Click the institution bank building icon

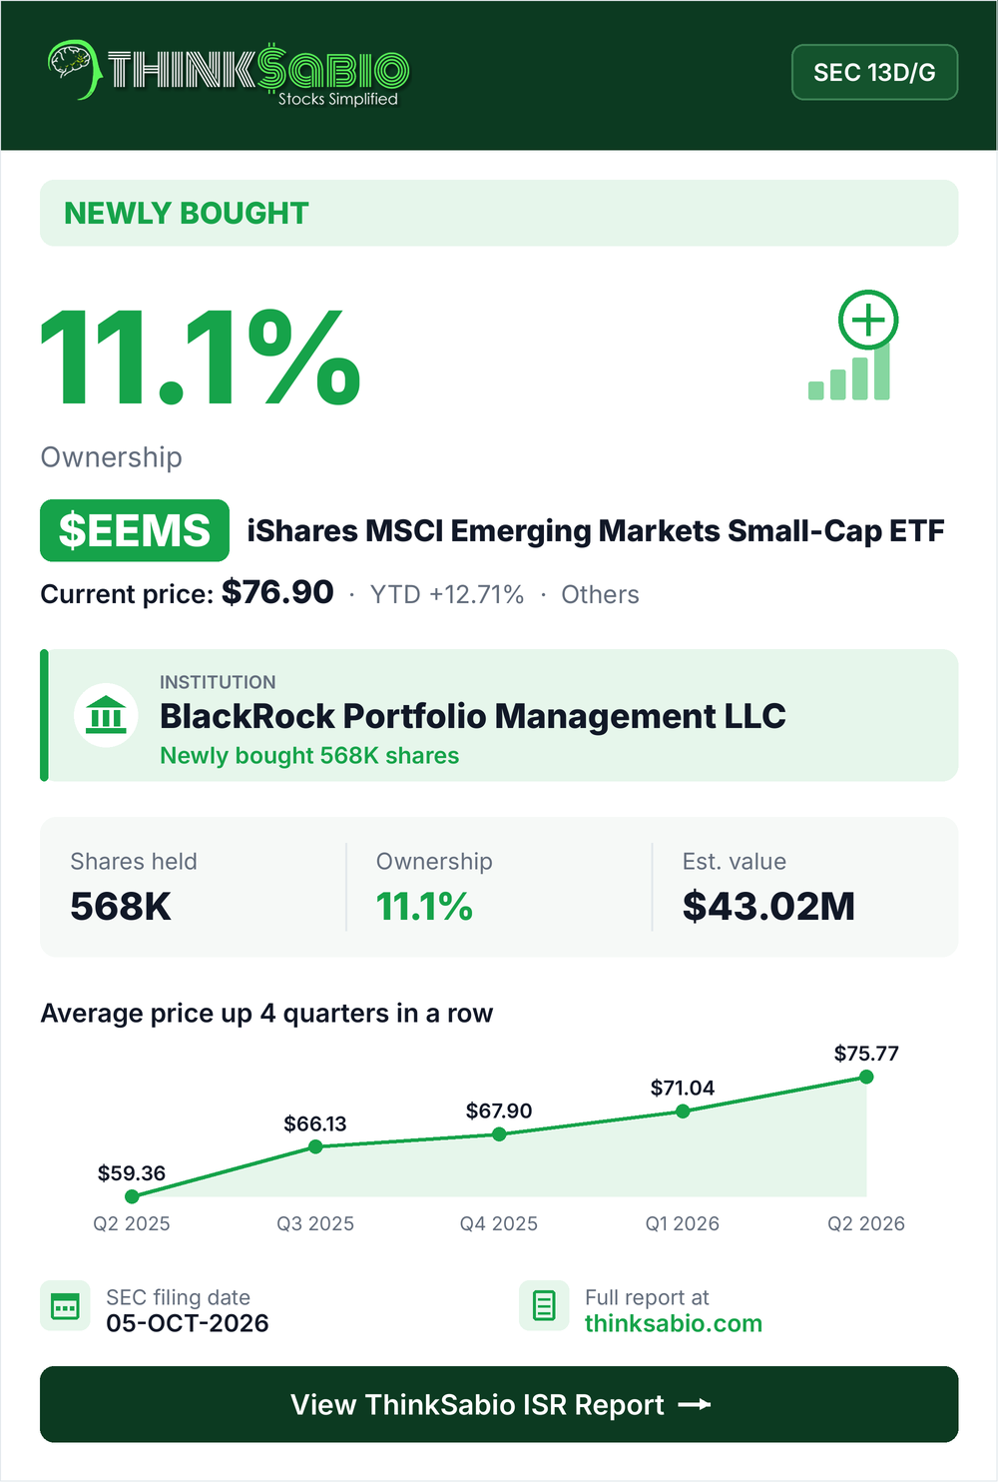[x=106, y=715]
